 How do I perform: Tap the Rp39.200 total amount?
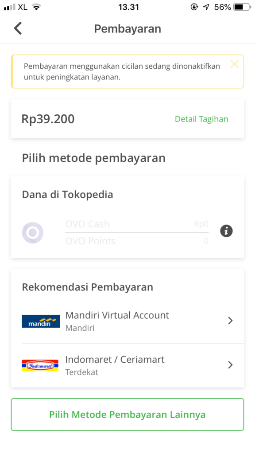coord(48,119)
